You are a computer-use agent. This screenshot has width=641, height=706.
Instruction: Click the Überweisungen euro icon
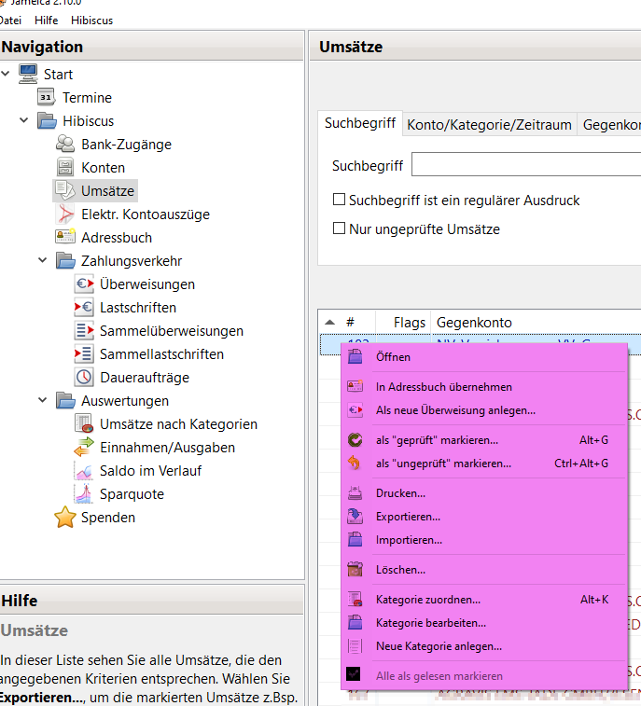pyautogui.click(x=84, y=284)
